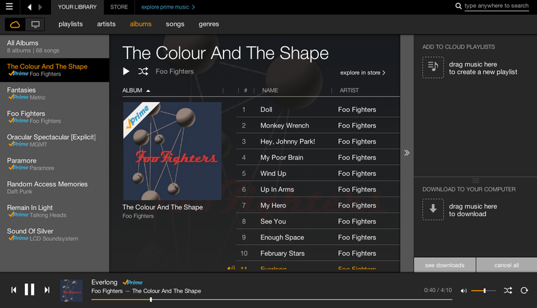Go back with the left arrow

[30, 7]
